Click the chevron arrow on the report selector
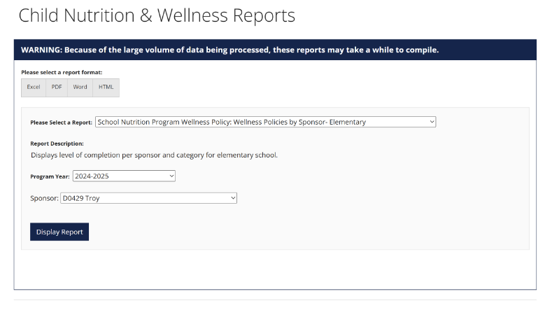Image resolution: width=559 pixels, height=315 pixels. 431,122
